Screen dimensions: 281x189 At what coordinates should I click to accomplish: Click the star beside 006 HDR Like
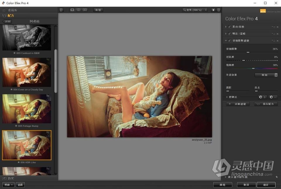[x=19, y=162]
